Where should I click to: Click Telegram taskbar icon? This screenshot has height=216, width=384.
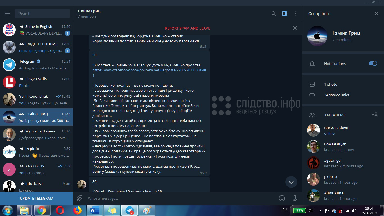pyautogui.click(x=130, y=210)
